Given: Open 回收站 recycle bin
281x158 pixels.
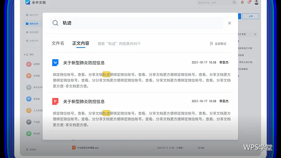Looking at the screenshot, I should (31, 149).
